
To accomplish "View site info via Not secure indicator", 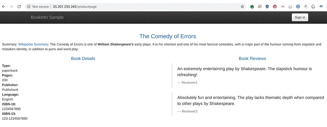I will click(38, 7).
